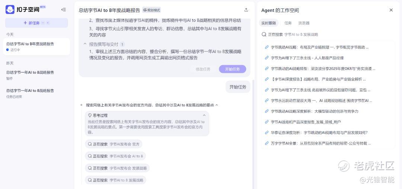Open search chip 字节AI to B 发展战略
This screenshot has height=189, width=402.
pyautogui.click(x=115, y=180)
